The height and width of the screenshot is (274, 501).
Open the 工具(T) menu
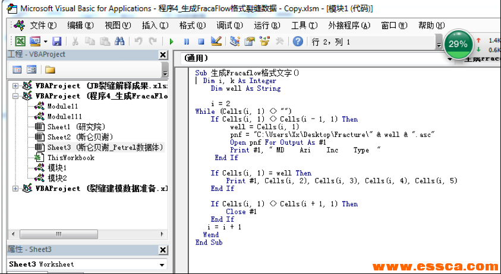[x=304, y=25]
